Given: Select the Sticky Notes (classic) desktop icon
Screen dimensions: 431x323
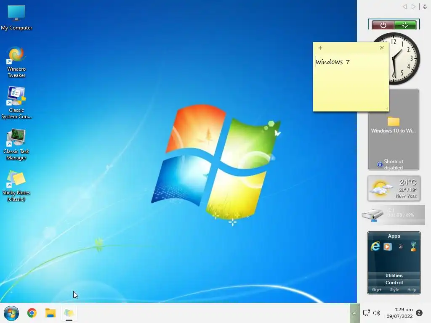Looking at the screenshot, I should tap(16, 186).
